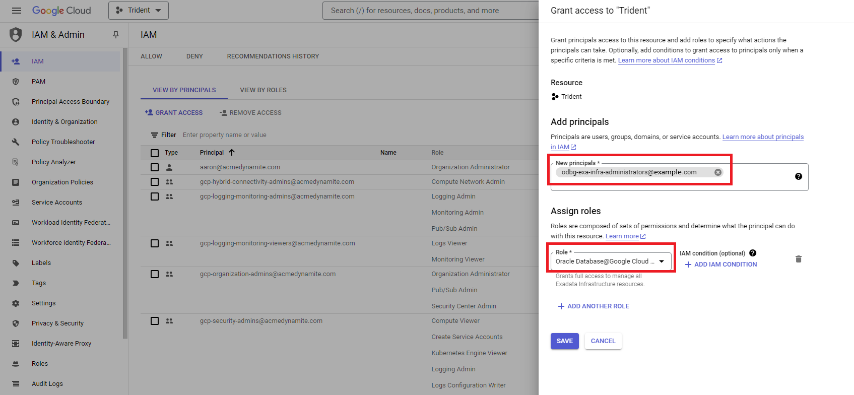Check the gcp-logging-monitoring-viewers row checkbox
854x395 pixels.
pos(155,243)
